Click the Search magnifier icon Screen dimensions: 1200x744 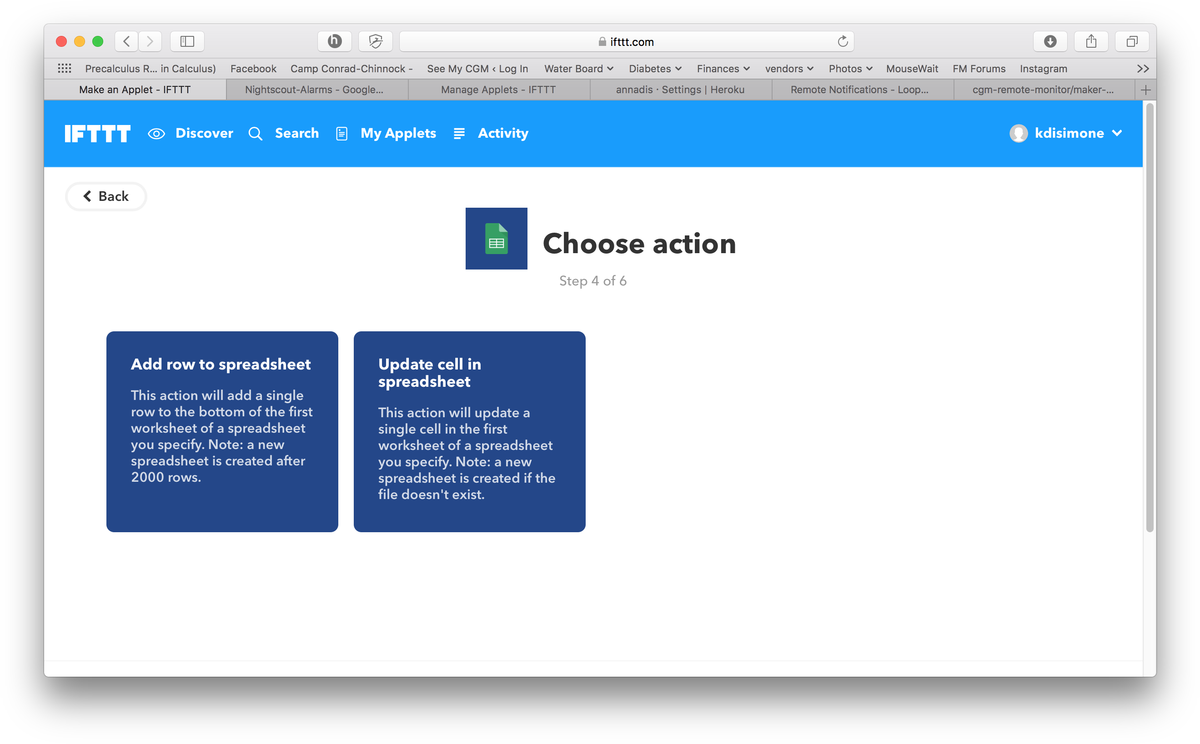pos(256,133)
